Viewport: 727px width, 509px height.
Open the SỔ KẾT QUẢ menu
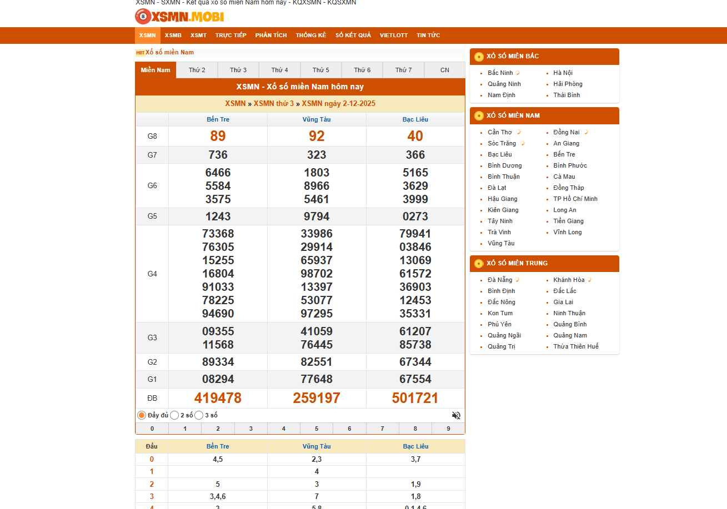click(x=353, y=36)
